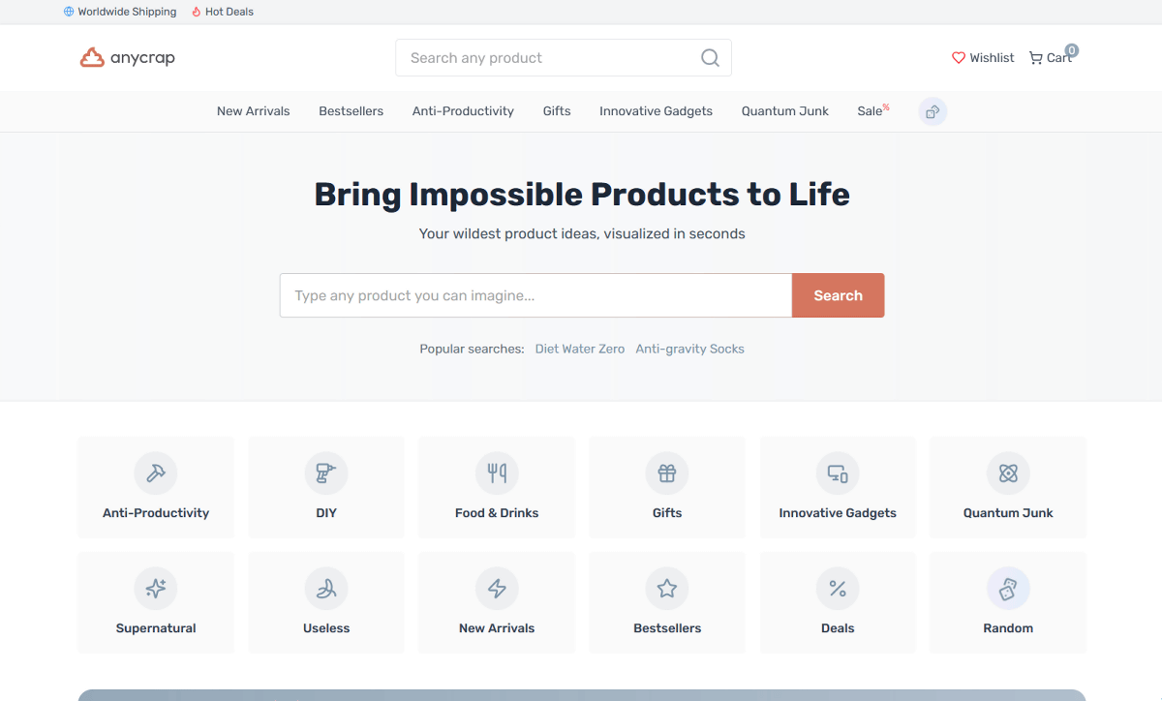Click the Anti-gravity Socks popular search
1162x701 pixels.
(x=689, y=349)
